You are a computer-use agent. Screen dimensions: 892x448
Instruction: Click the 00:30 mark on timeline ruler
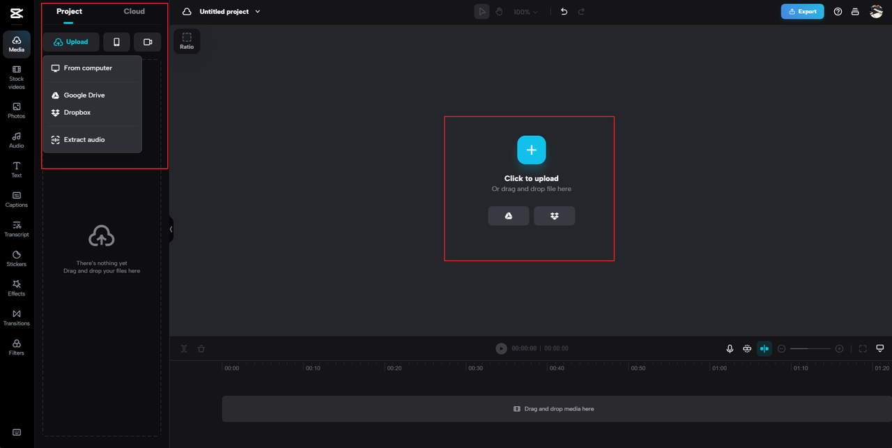click(475, 368)
